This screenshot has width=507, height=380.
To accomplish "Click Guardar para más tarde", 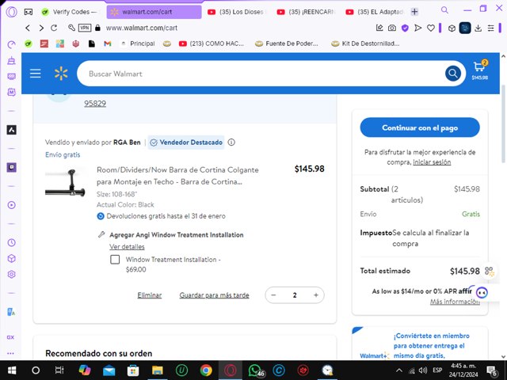I will 214,295.
